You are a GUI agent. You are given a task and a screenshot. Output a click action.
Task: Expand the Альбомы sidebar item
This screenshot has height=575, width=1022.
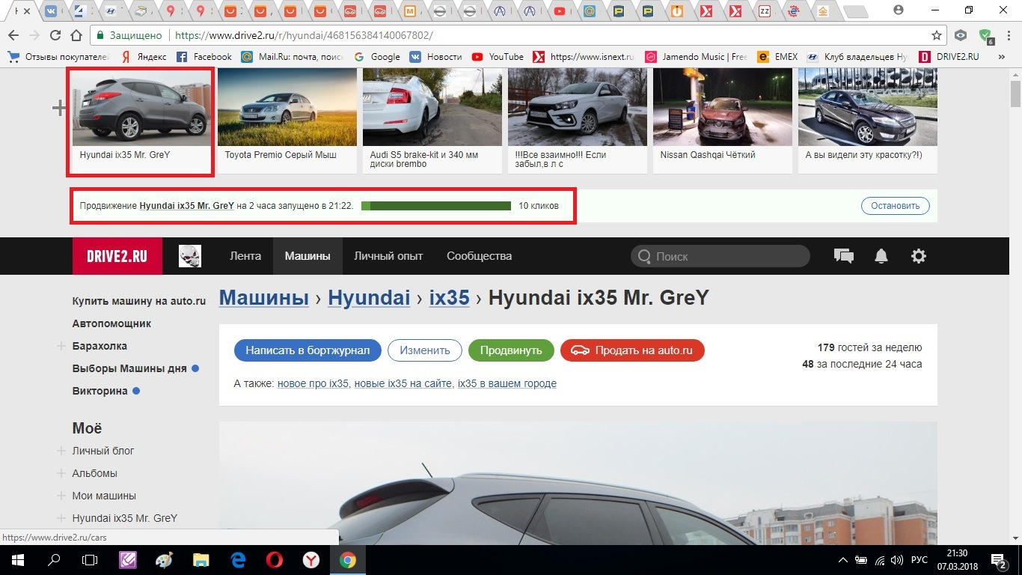coord(61,473)
